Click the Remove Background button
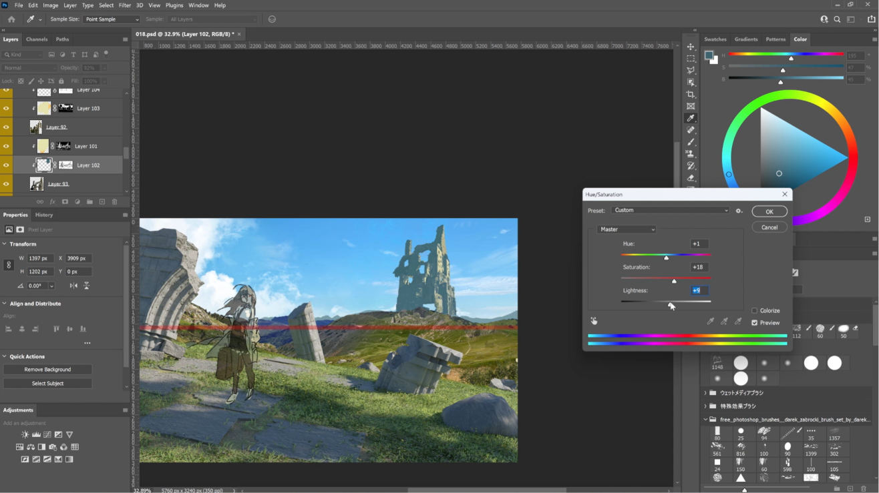The height and width of the screenshot is (493, 879). point(47,370)
